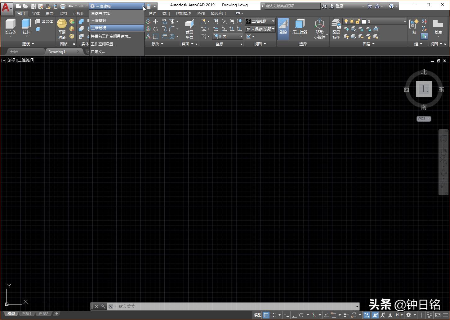Expand the 修改 panel flyout
This screenshot has width=450, height=320.
tap(158, 44)
